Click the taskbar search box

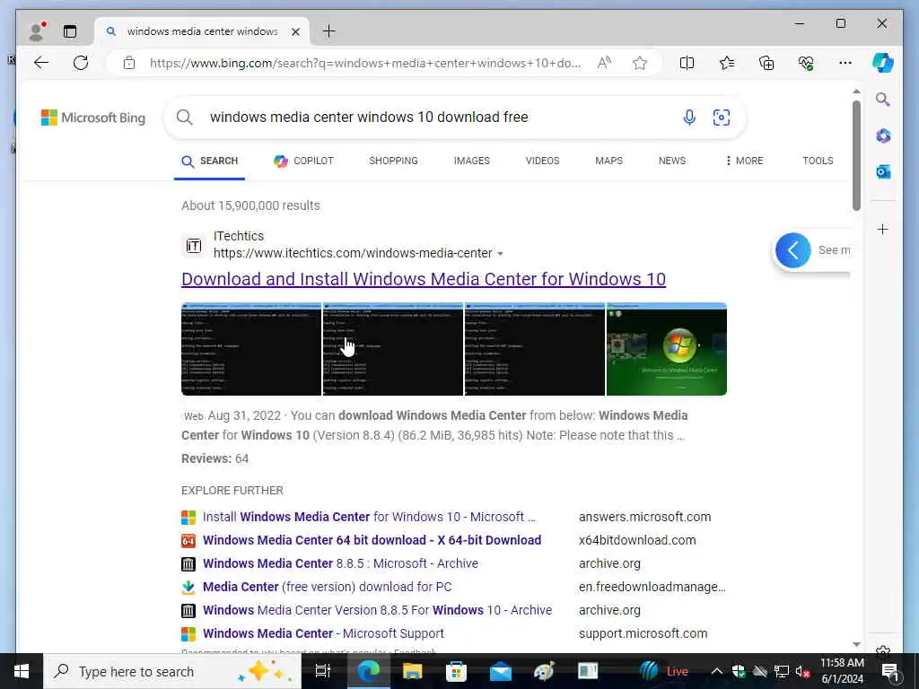tap(172, 671)
